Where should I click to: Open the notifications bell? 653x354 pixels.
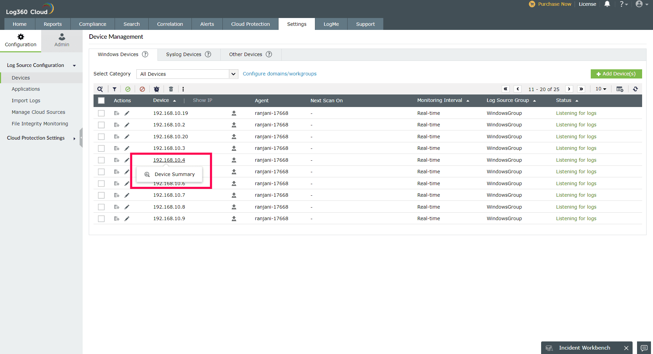[607, 4]
